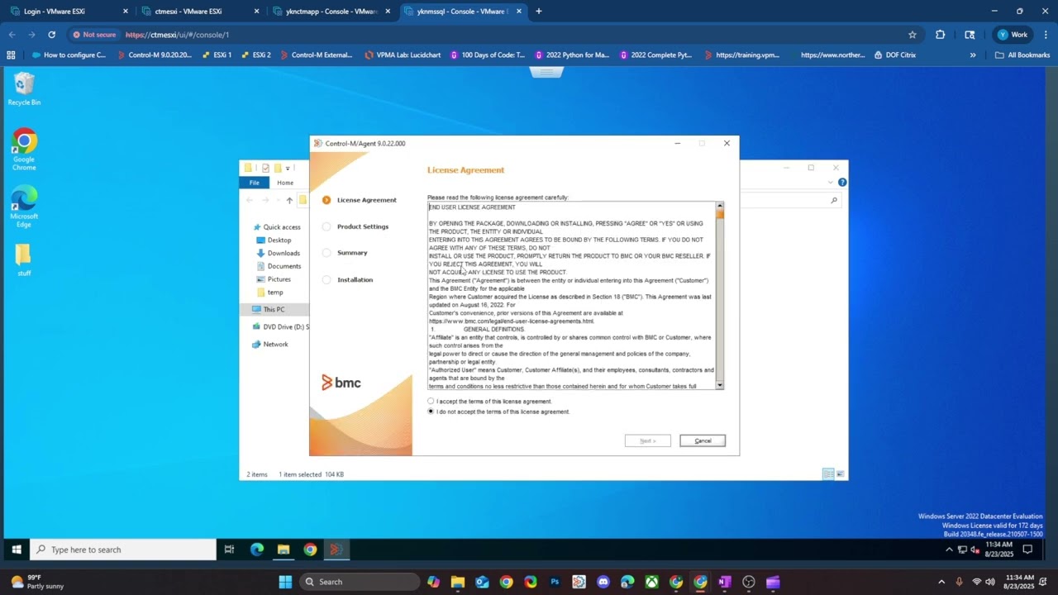
Task: Click the license text scrollbar down arrow
Action: (719, 385)
